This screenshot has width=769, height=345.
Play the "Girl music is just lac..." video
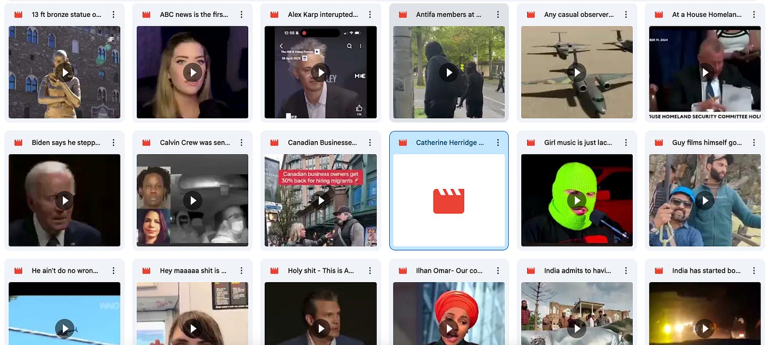577,200
